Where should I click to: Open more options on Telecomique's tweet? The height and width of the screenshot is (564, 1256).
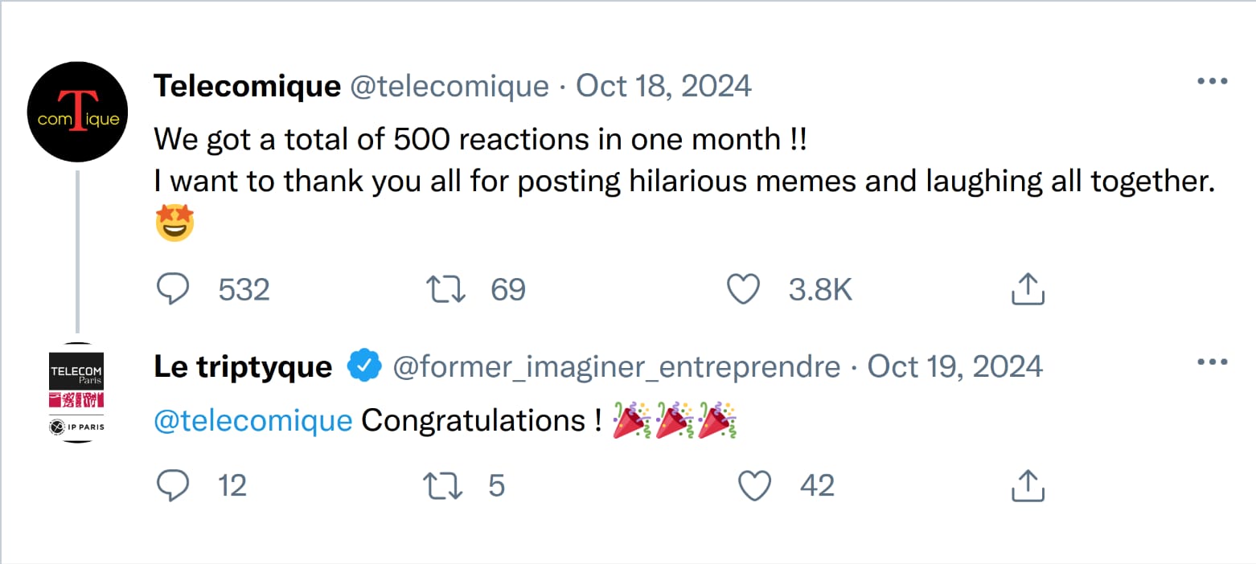pyautogui.click(x=1213, y=81)
